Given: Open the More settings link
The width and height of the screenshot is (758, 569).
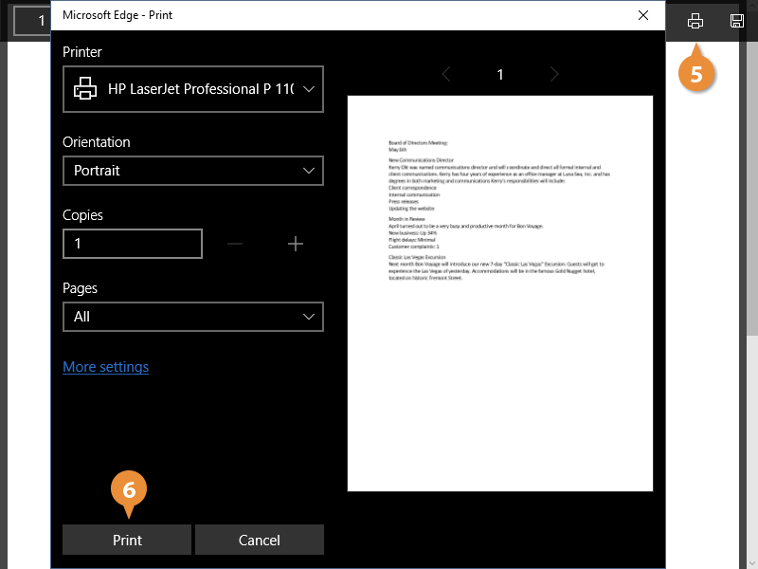Looking at the screenshot, I should click(105, 367).
